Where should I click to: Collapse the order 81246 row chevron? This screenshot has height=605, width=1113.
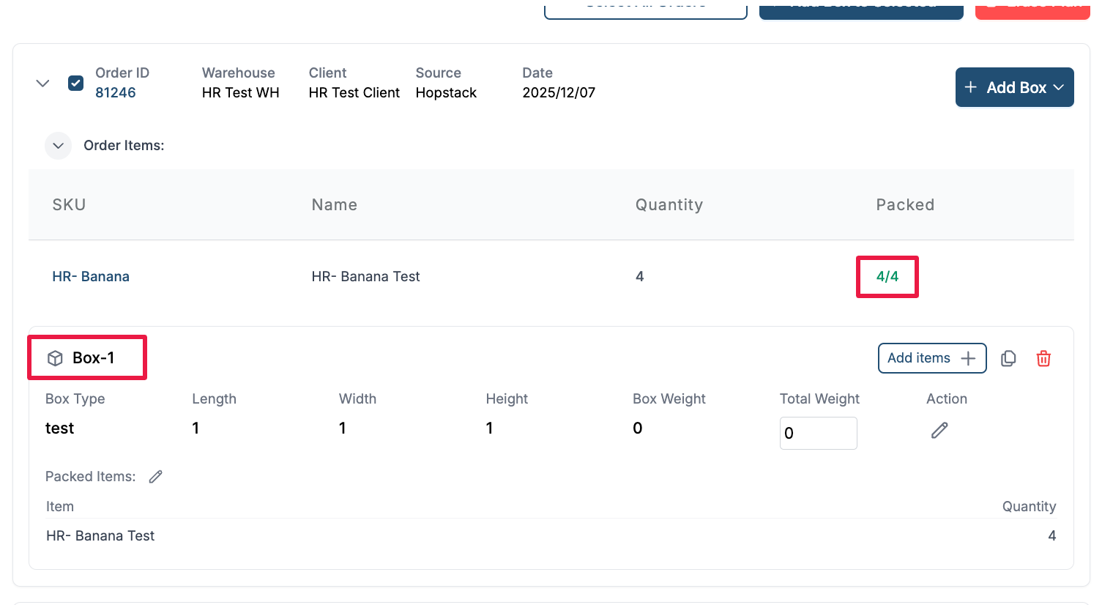coord(42,83)
